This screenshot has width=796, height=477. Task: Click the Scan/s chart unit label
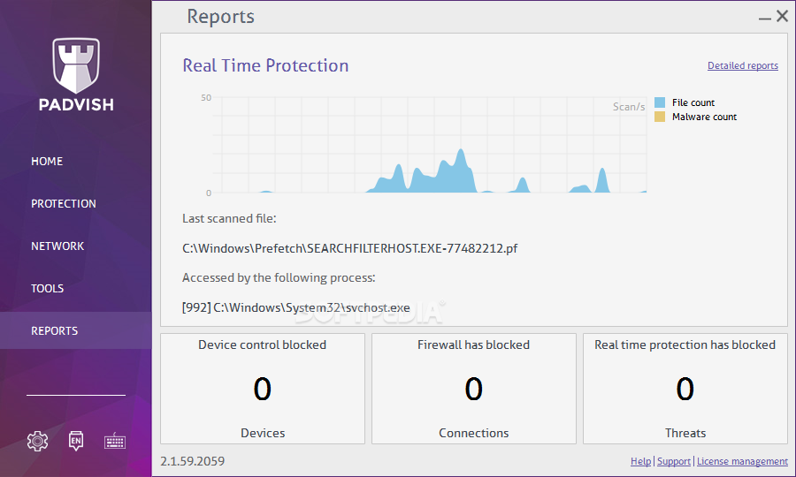pos(629,107)
